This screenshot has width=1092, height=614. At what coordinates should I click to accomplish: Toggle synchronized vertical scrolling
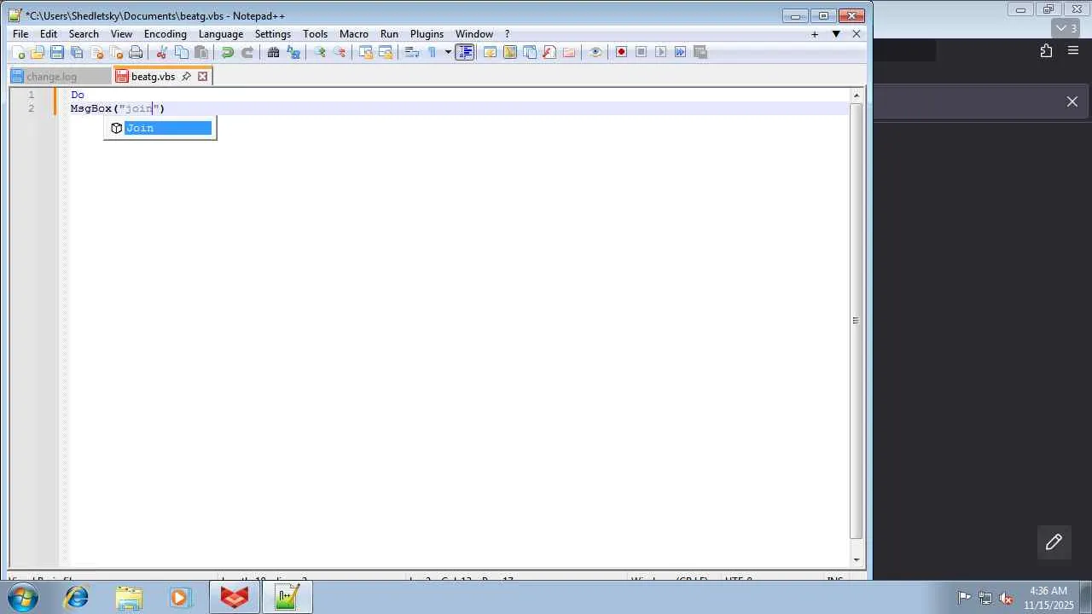point(365,52)
